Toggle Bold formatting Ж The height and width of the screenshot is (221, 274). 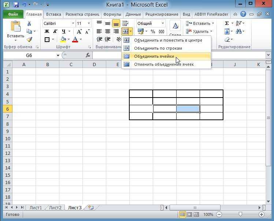click(x=47, y=31)
